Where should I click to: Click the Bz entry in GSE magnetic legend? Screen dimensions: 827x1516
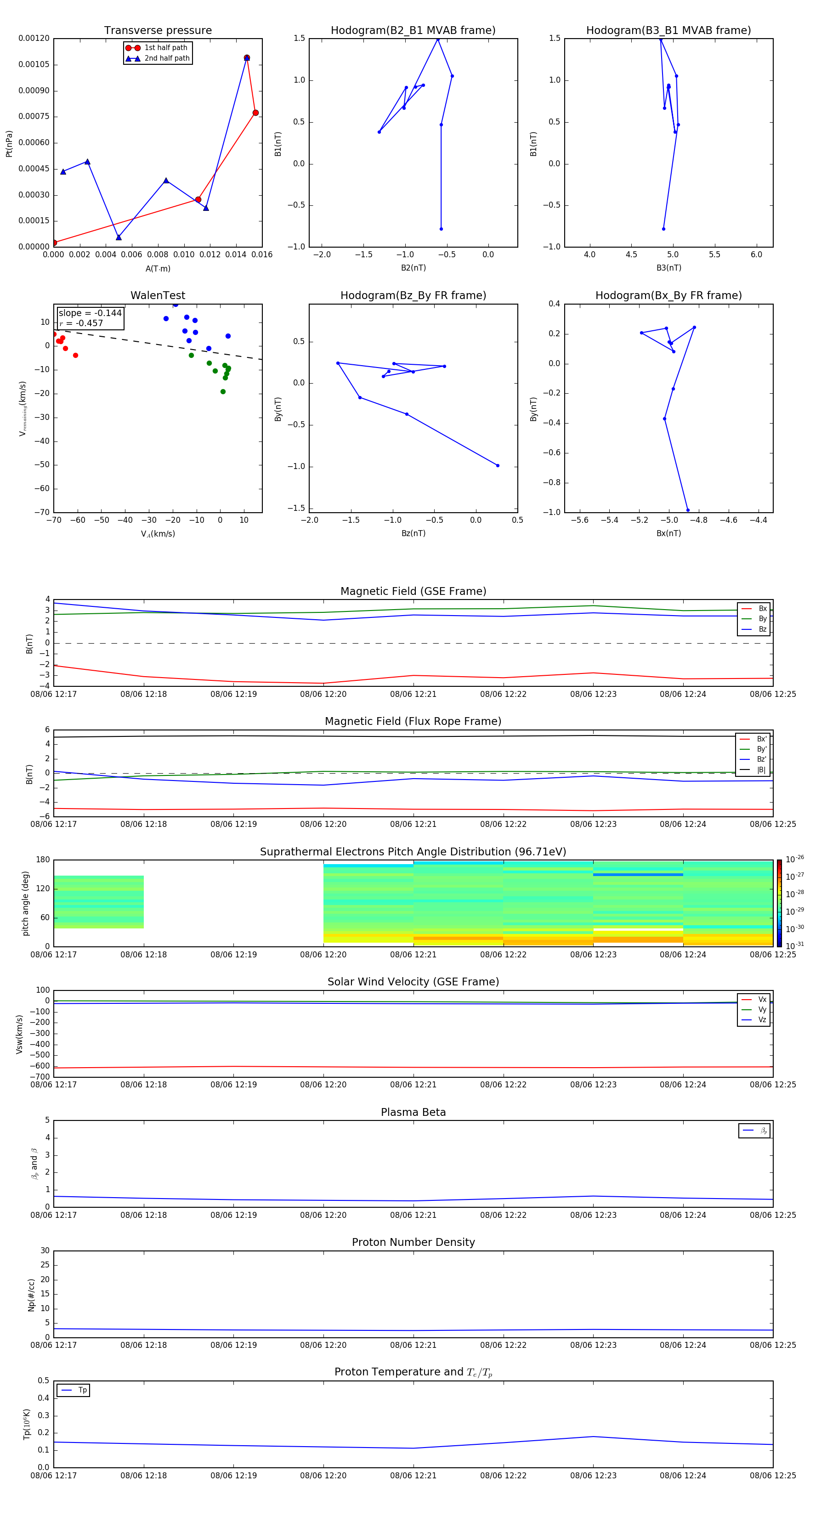754,629
